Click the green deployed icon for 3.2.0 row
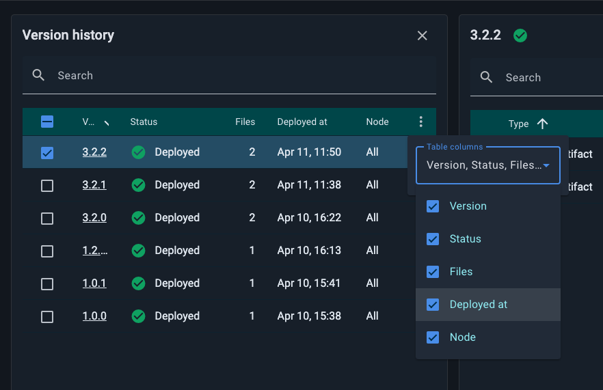603x390 pixels. pyautogui.click(x=138, y=217)
